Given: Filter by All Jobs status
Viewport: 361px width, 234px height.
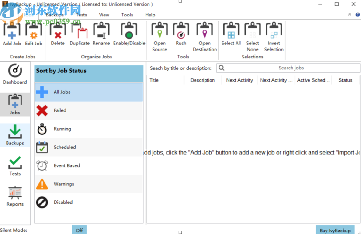Looking at the screenshot, I should click(x=89, y=92).
